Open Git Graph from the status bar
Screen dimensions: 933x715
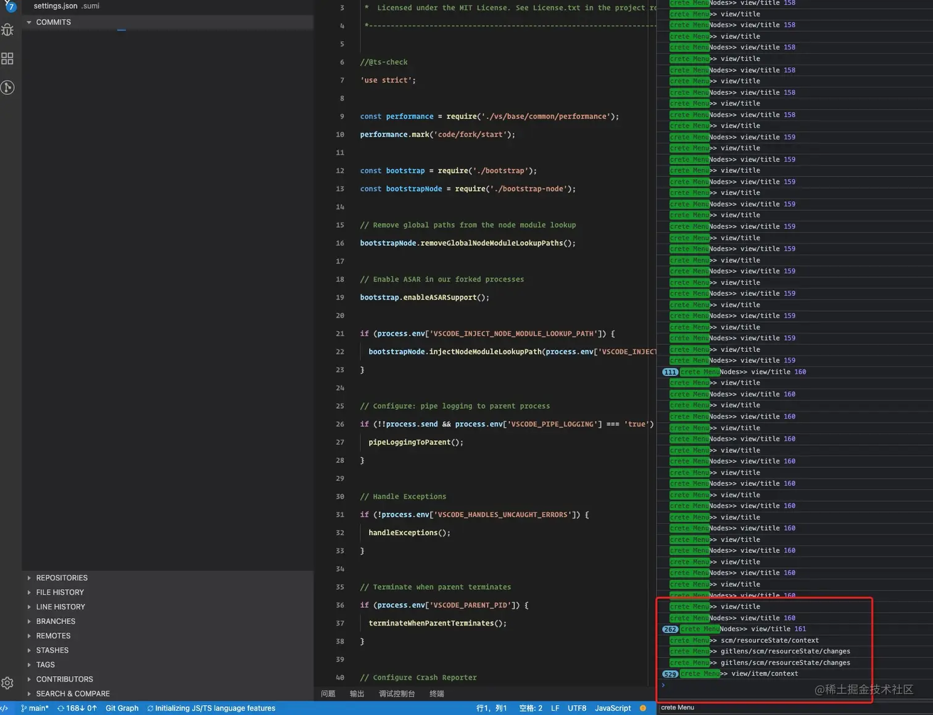click(122, 708)
